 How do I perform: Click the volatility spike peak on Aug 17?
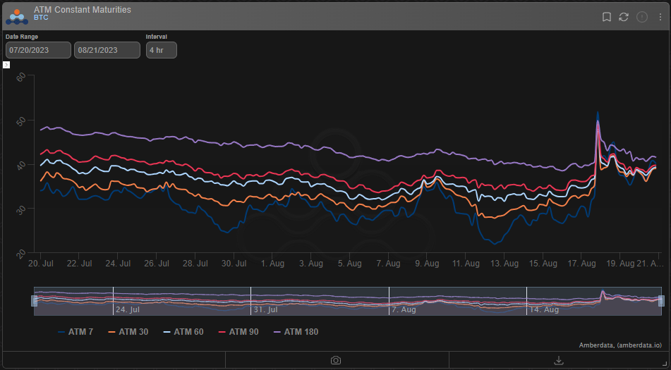[x=598, y=113]
